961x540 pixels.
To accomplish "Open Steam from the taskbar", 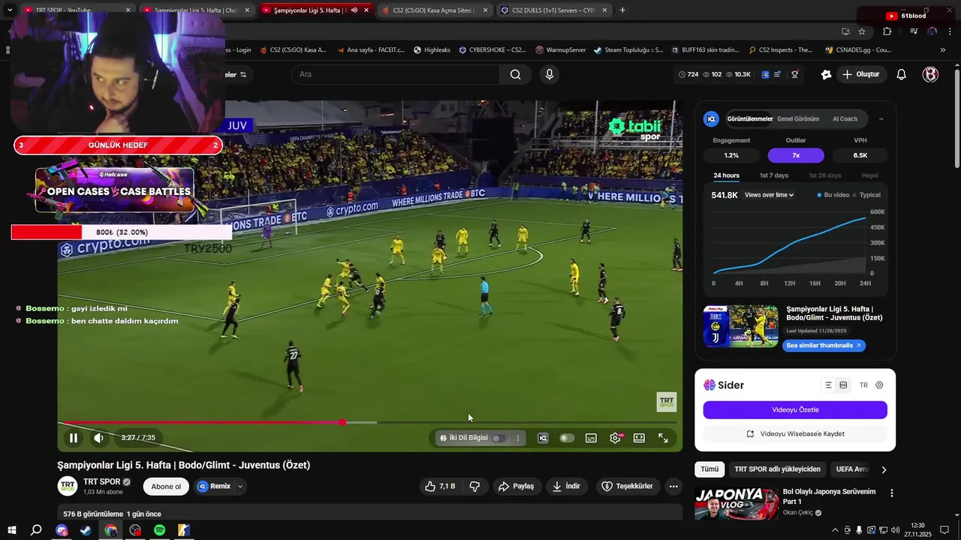I will [86, 530].
